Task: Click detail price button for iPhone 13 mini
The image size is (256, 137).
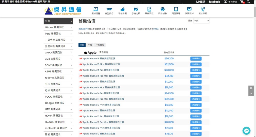Action: [x=196, y=105]
